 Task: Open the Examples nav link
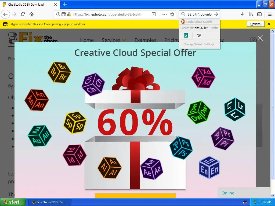(x=145, y=40)
